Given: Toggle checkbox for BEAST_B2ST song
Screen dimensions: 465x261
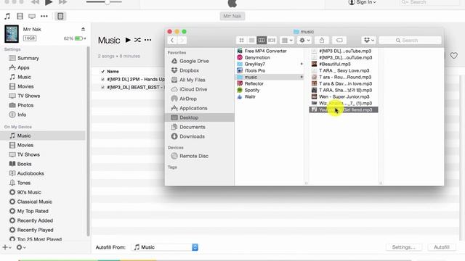Looking at the screenshot, I should pyautogui.click(x=102, y=87).
